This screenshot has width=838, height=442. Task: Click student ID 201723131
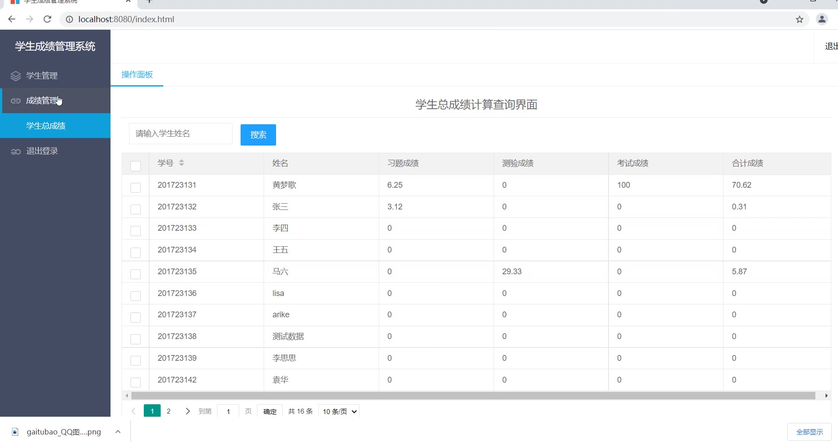[x=177, y=185]
